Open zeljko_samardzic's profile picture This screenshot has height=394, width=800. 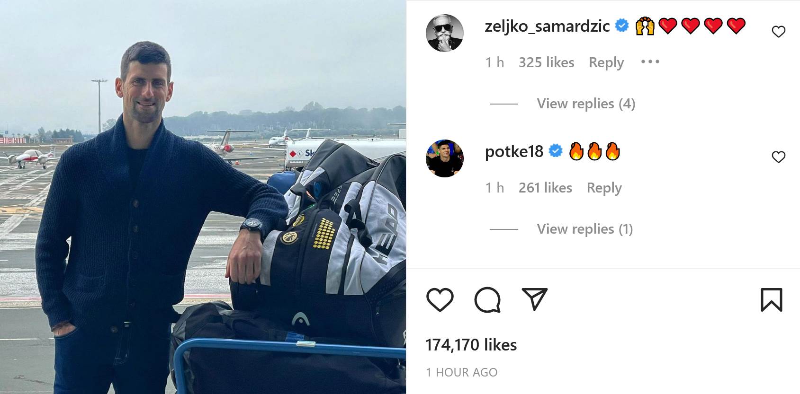click(x=444, y=33)
